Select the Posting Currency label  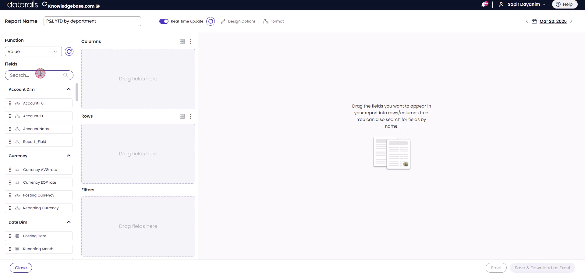(x=39, y=195)
